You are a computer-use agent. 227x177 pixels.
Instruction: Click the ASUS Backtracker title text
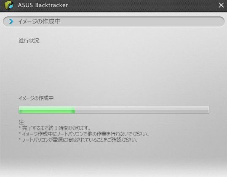(x=43, y=5)
